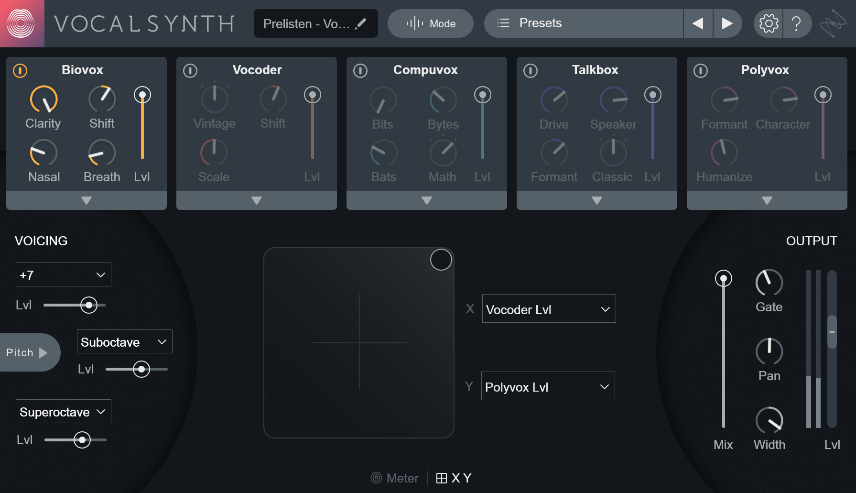Expand the Compuvox advanced panel
This screenshot has width=856, height=493.
click(427, 200)
